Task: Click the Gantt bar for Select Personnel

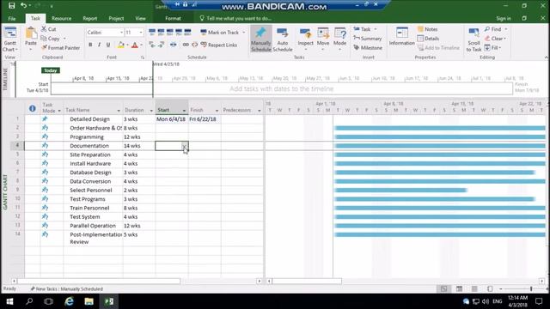Action: tap(400, 191)
